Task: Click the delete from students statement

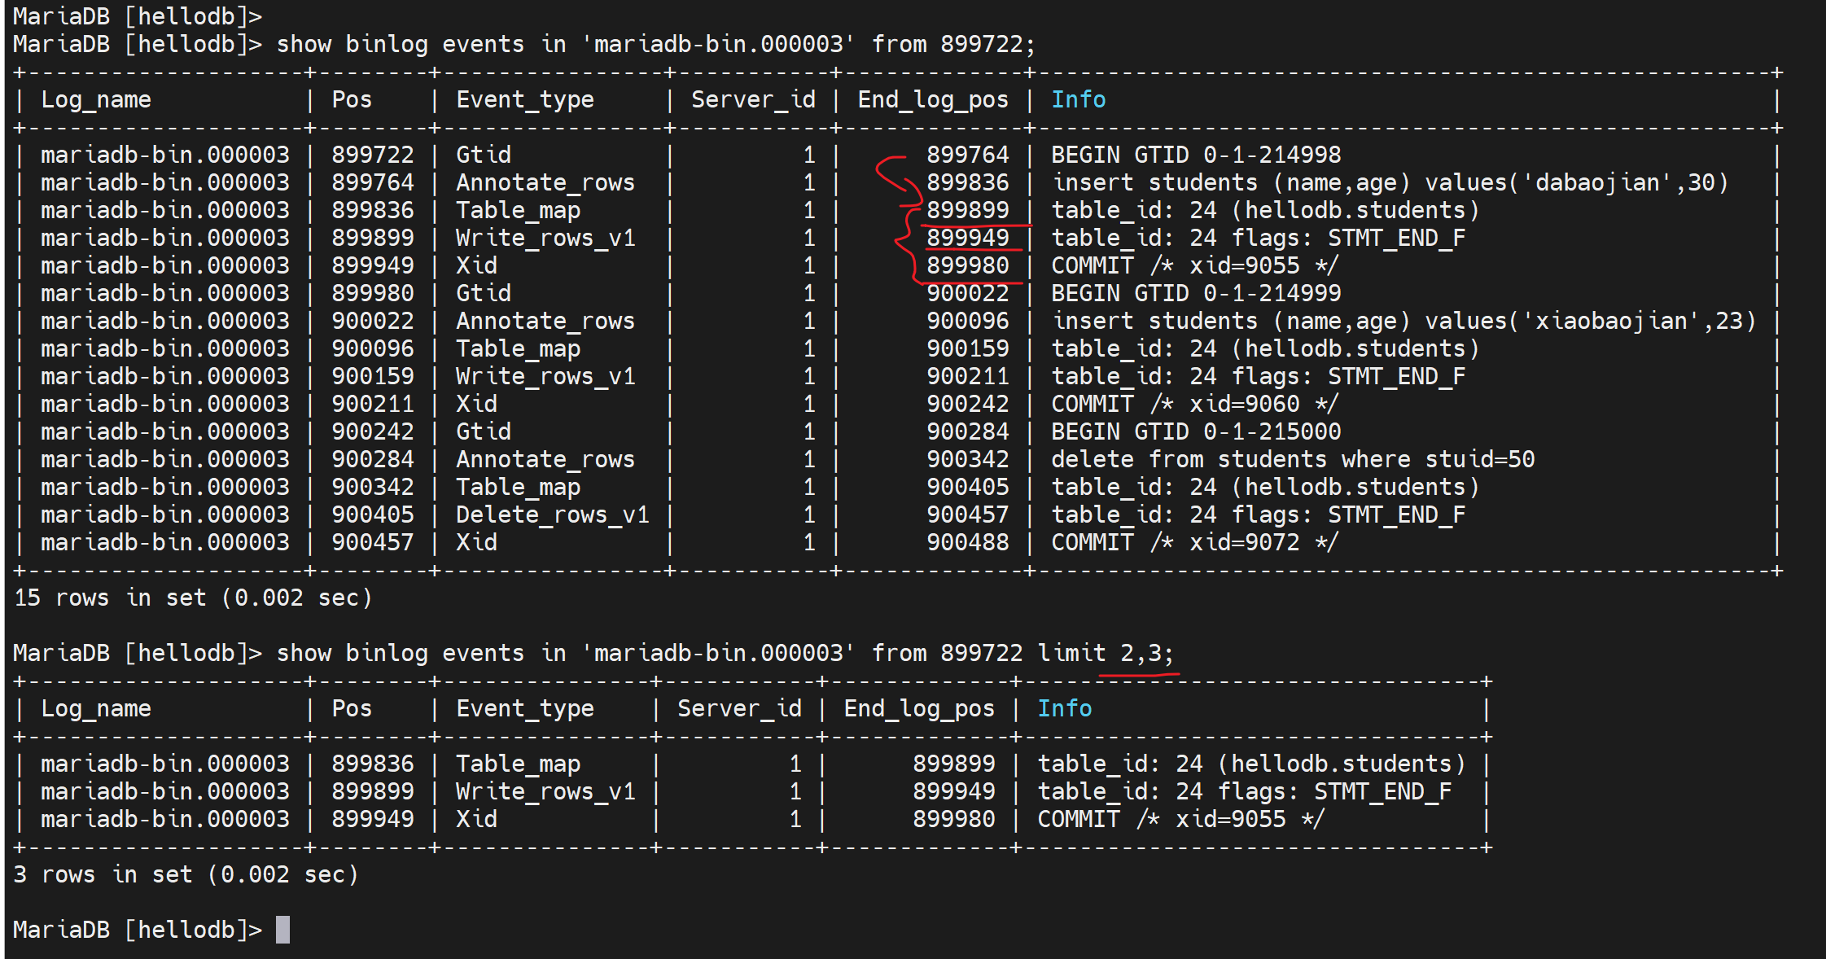Action: point(1292,459)
